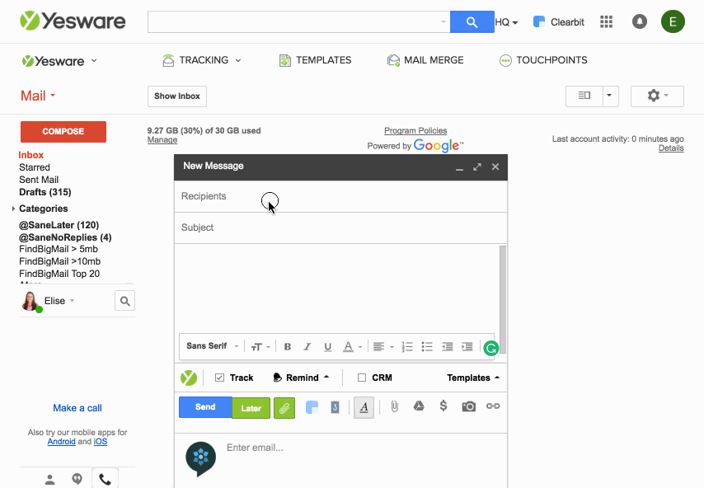Attach files with the gray paperclip icon

pyautogui.click(x=395, y=406)
